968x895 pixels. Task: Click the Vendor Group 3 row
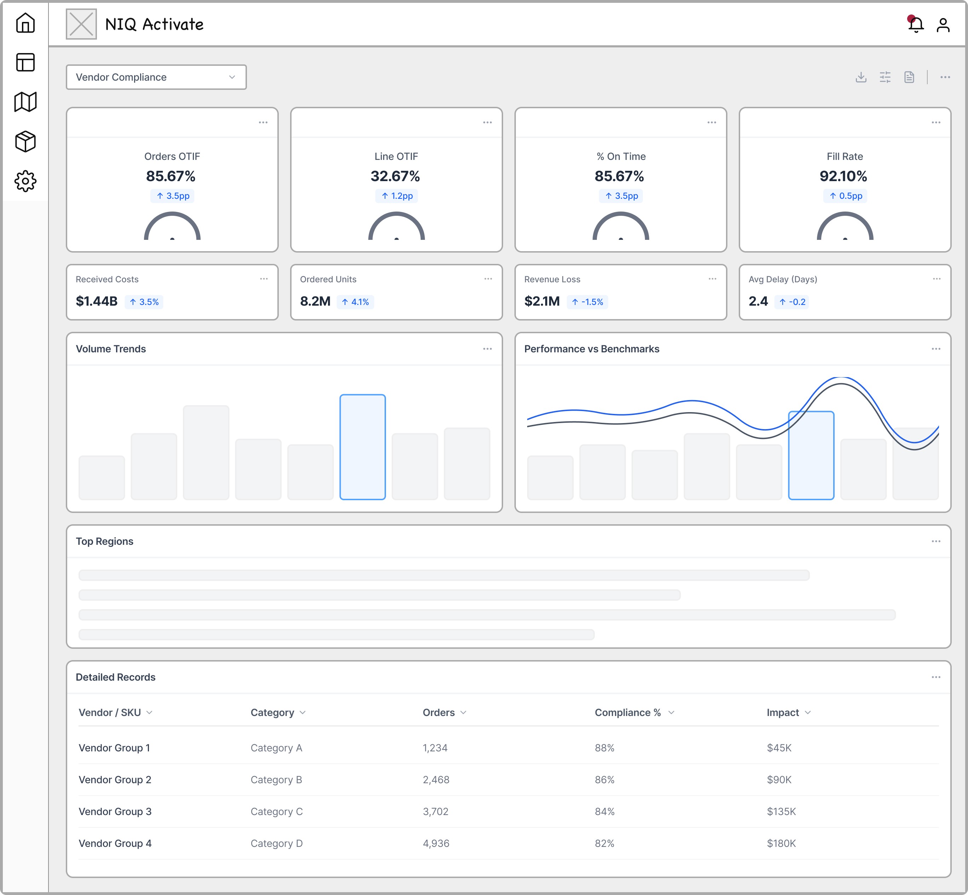(115, 811)
